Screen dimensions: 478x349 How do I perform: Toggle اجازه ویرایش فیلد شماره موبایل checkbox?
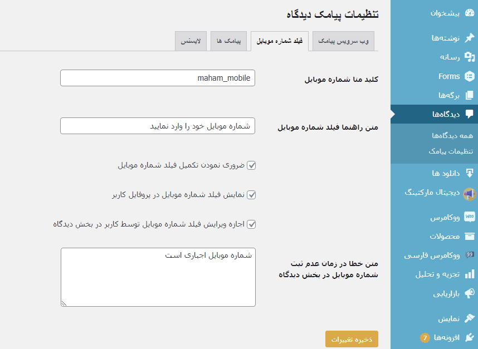click(251, 224)
